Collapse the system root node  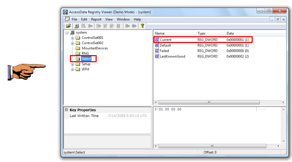(x=67, y=33)
